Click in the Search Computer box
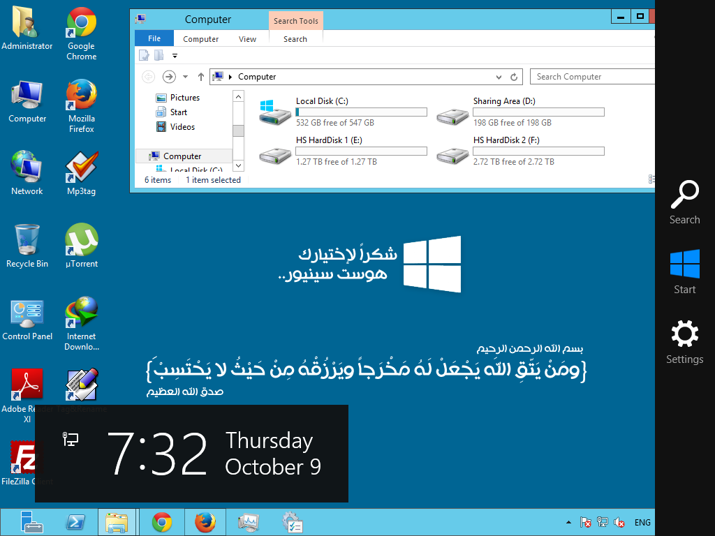 592,77
